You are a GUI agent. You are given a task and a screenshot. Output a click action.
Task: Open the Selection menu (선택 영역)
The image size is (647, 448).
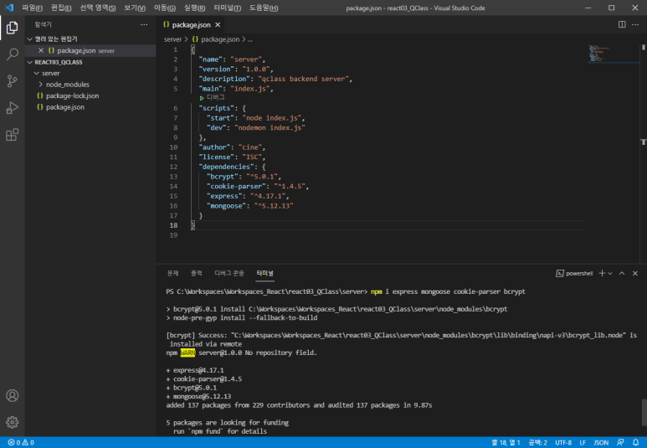[97, 8]
